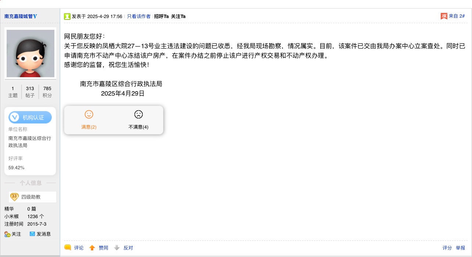Click the 评分 rate link
Viewport: 472px width, 257px height.
click(447, 248)
